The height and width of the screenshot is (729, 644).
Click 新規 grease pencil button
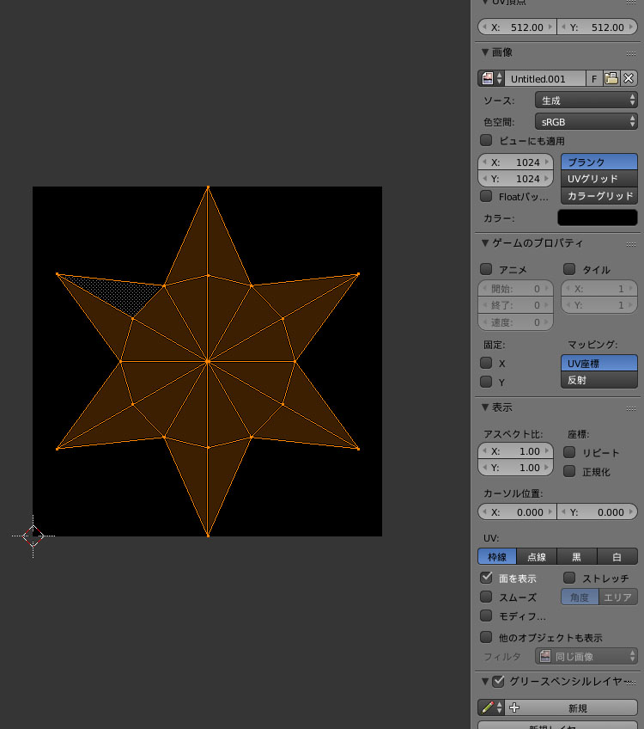(x=571, y=708)
